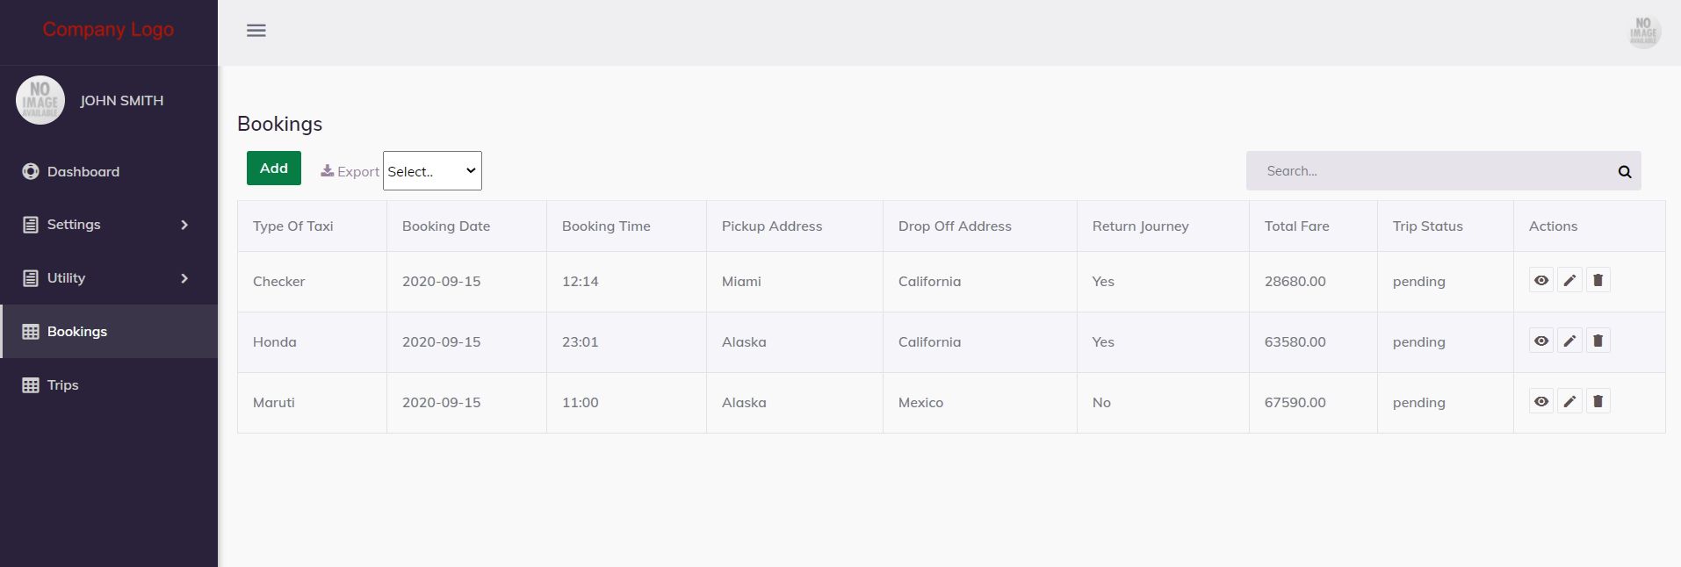The image size is (1681, 567).
Task: Expand the Settings sidebar submenu
Action: 108,225
